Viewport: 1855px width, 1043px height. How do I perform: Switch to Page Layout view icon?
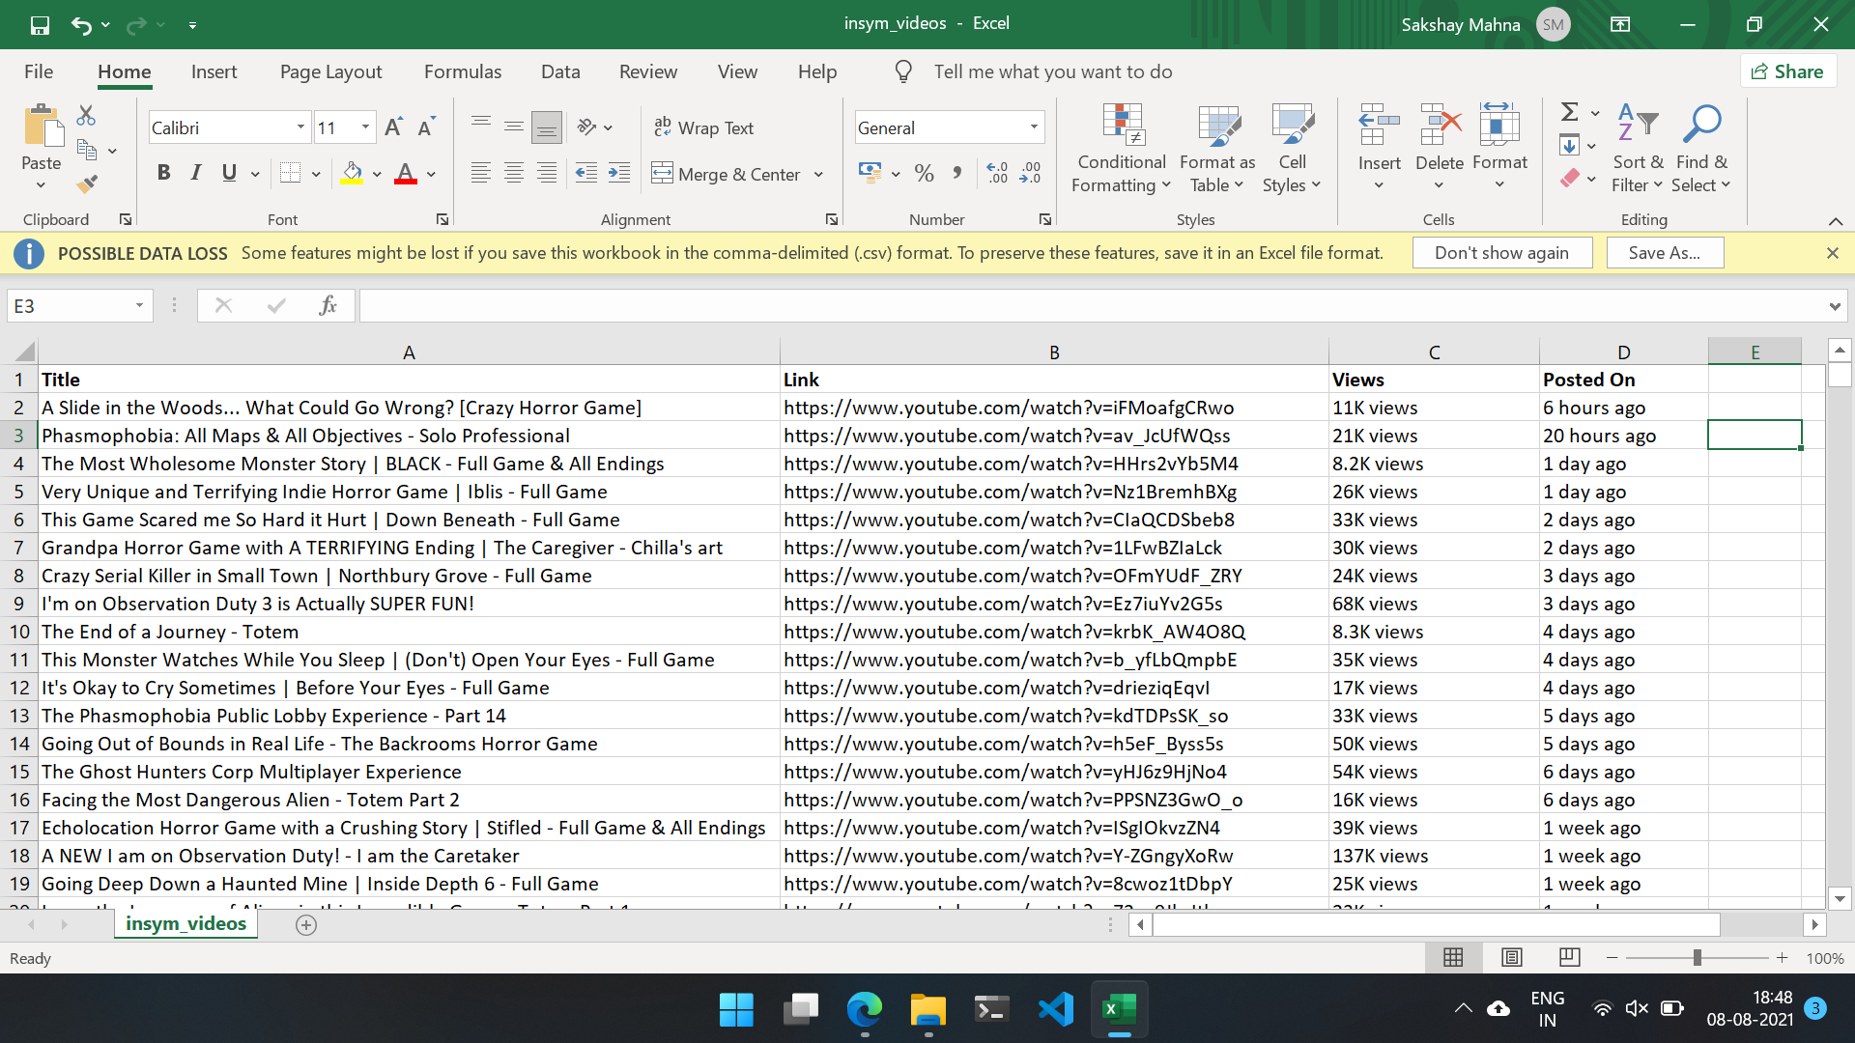[1512, 958]
